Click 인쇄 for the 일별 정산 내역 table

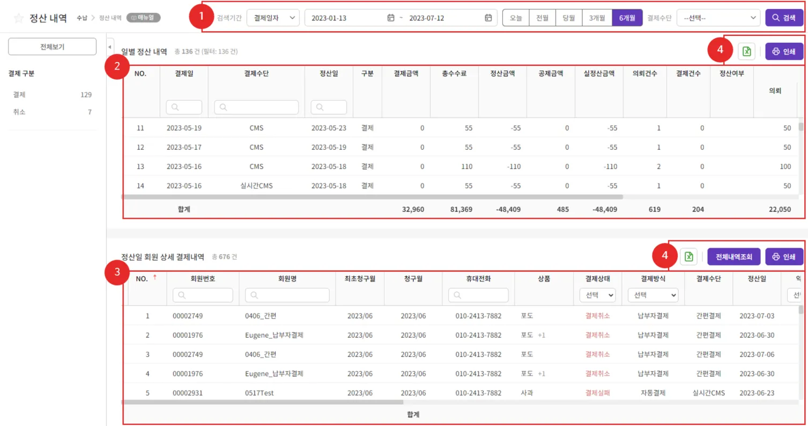[784, 51]
